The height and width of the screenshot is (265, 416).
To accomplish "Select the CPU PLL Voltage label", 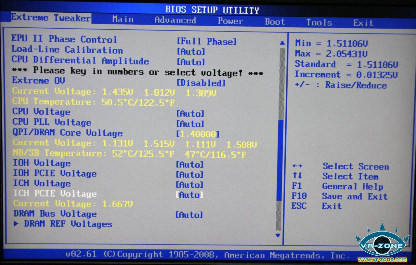I will point(52,122).
